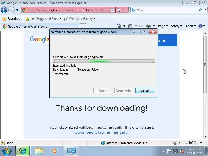Click the scrollbar down arrow

click(205, 137)
